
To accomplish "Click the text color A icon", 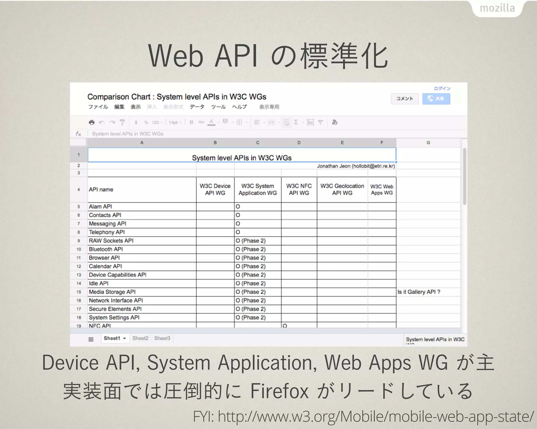I will coord(211,122).
